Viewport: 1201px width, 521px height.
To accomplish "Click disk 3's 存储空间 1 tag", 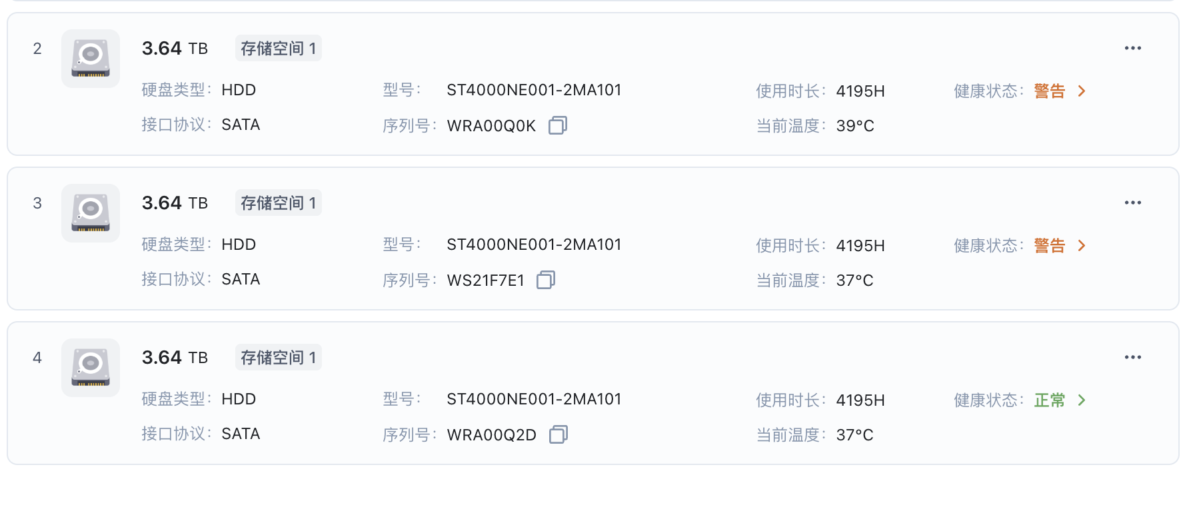I will click(x=278, y=203).
